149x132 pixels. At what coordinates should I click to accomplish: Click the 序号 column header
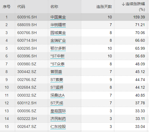(6, 7)
